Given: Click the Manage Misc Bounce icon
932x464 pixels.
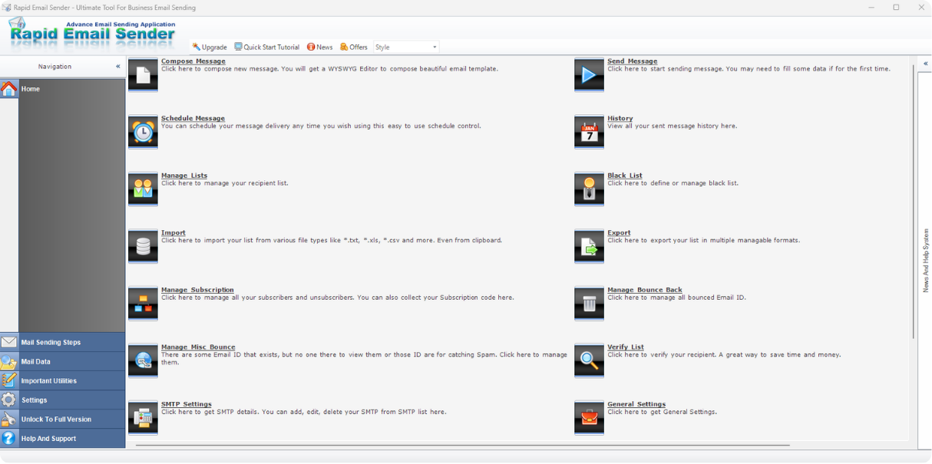Looking at the screenshot, I should 143,360.
